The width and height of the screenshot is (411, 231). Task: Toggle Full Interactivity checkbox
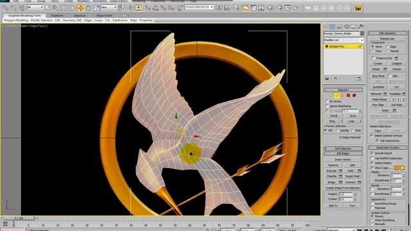click(378, 141)
